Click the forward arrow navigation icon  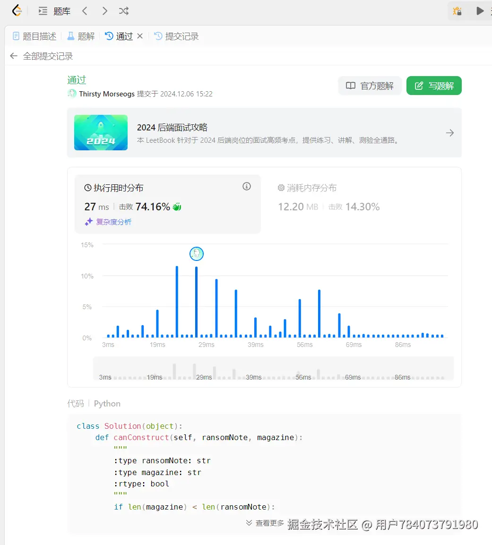pyautogui.click(x=104, y=10)
